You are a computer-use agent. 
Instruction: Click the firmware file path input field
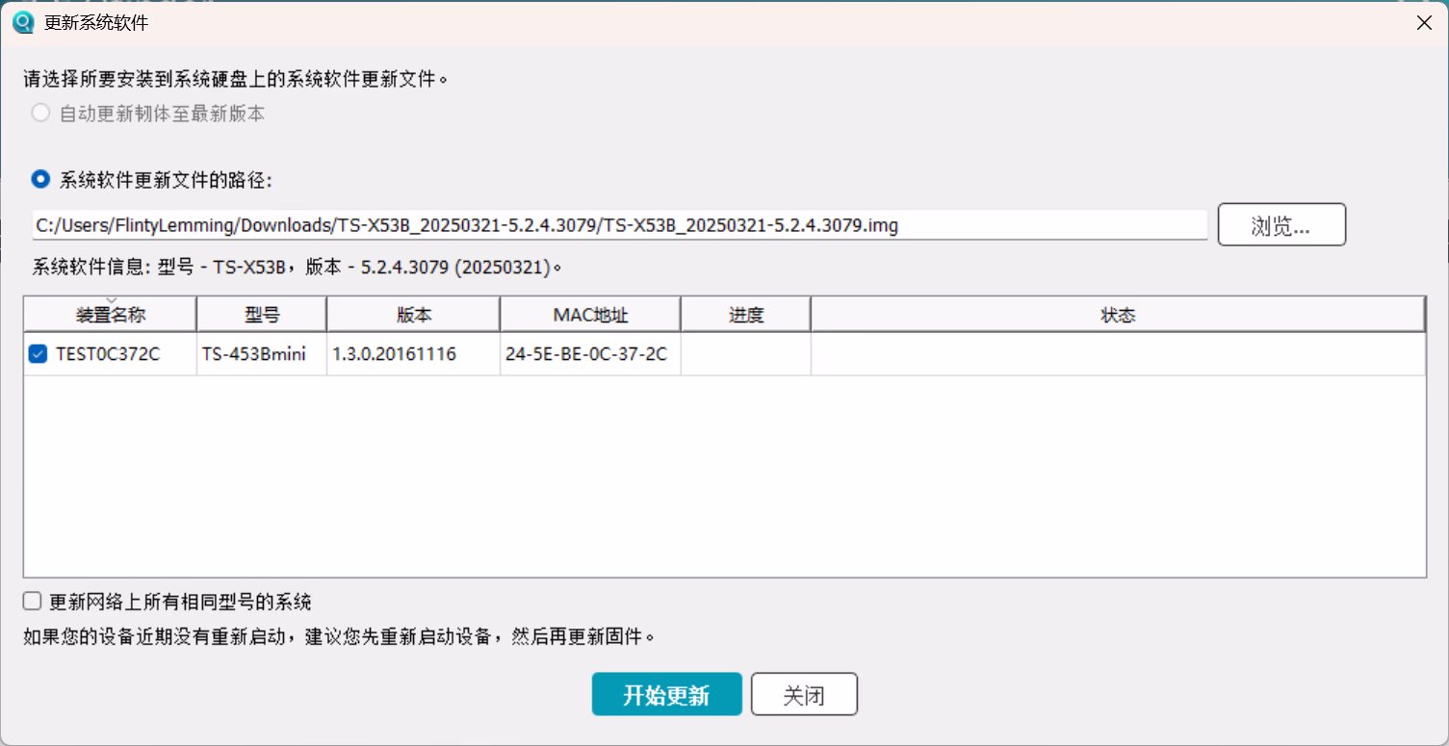coord(619,225)
